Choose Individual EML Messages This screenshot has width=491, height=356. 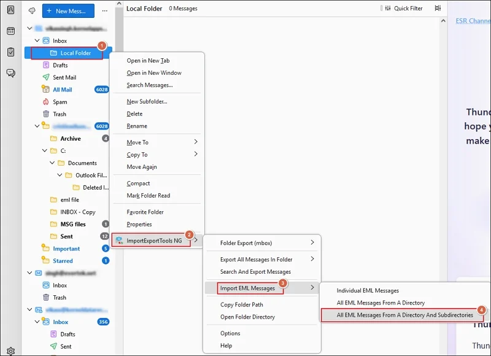coord(368,290)
